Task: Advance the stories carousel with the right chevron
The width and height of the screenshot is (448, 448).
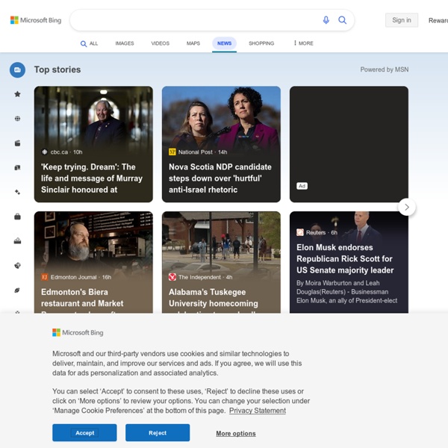Action: coord(407,207)
